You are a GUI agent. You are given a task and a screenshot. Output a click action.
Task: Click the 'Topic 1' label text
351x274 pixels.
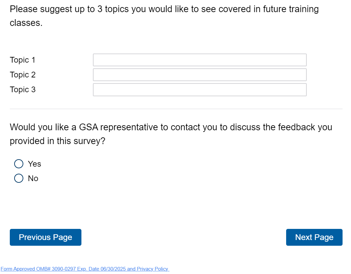(x=23, y=60)
